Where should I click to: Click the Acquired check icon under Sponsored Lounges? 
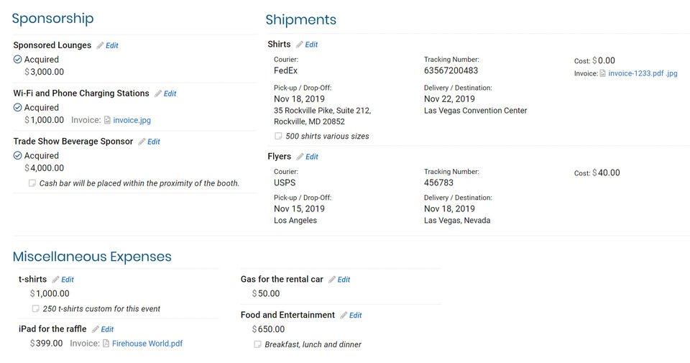coord(18,60)
